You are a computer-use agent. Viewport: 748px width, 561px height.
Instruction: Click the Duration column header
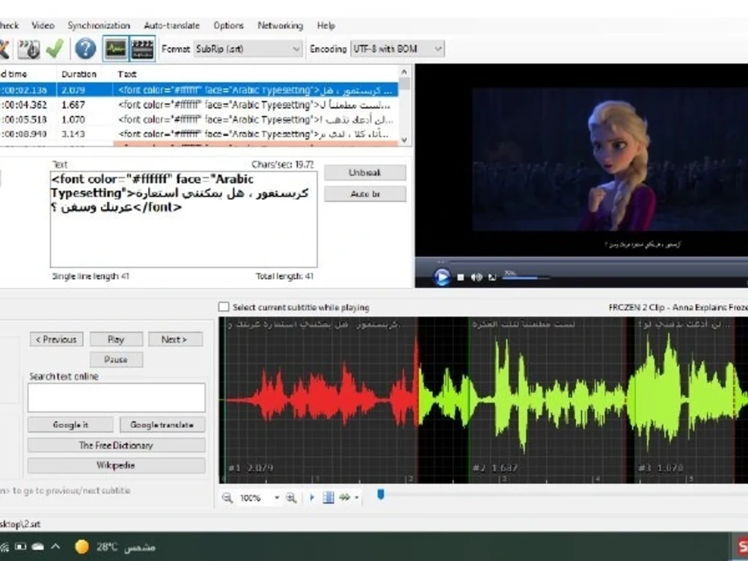click(x=79, y=74)
